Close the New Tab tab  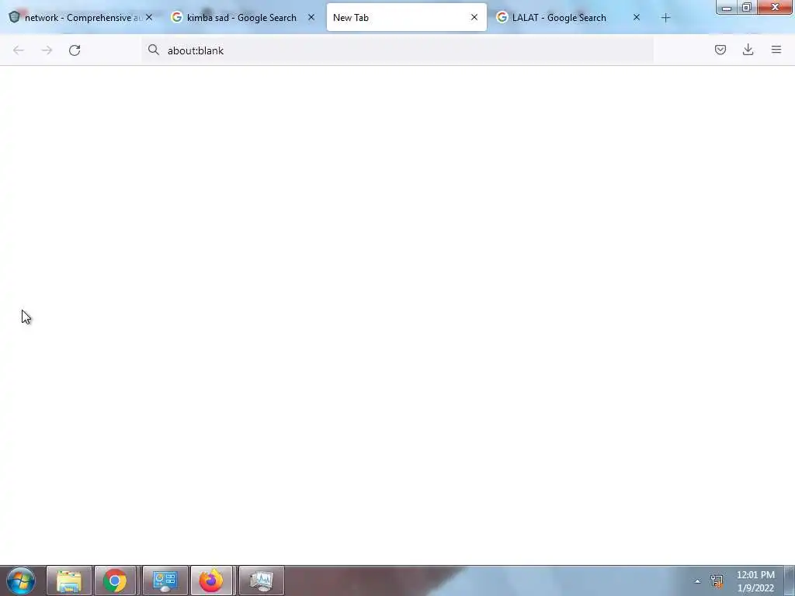click(x=474, y=17)
